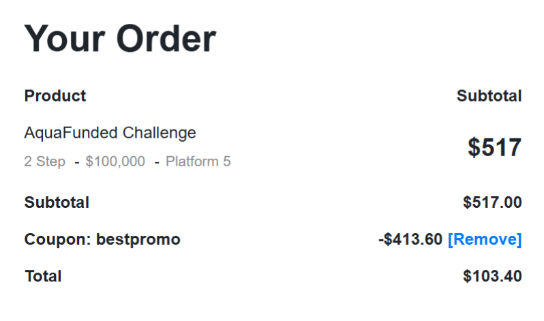Click the Product column header
Image resolution: width=544 pixels, height=321 pixels.
click(x=55, y=96)
